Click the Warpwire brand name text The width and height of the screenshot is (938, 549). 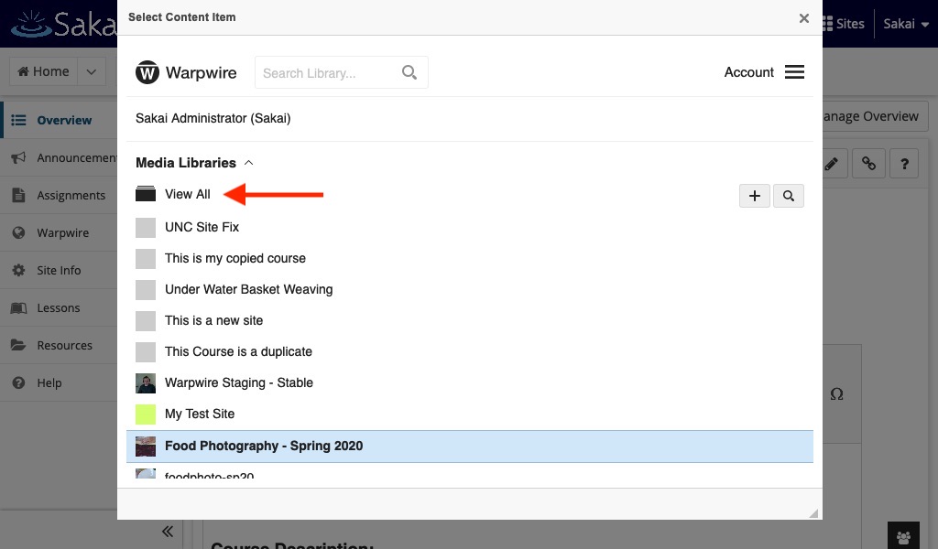coord(201,72)
